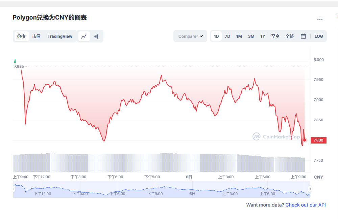Switch to the 价格 tab
Image resolution: width=338 pixels, height=219 pixels.
click(21, 36)
